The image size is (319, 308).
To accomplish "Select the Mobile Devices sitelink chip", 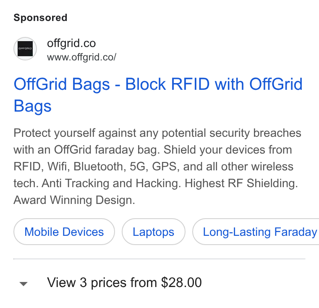I will (64, 232).
